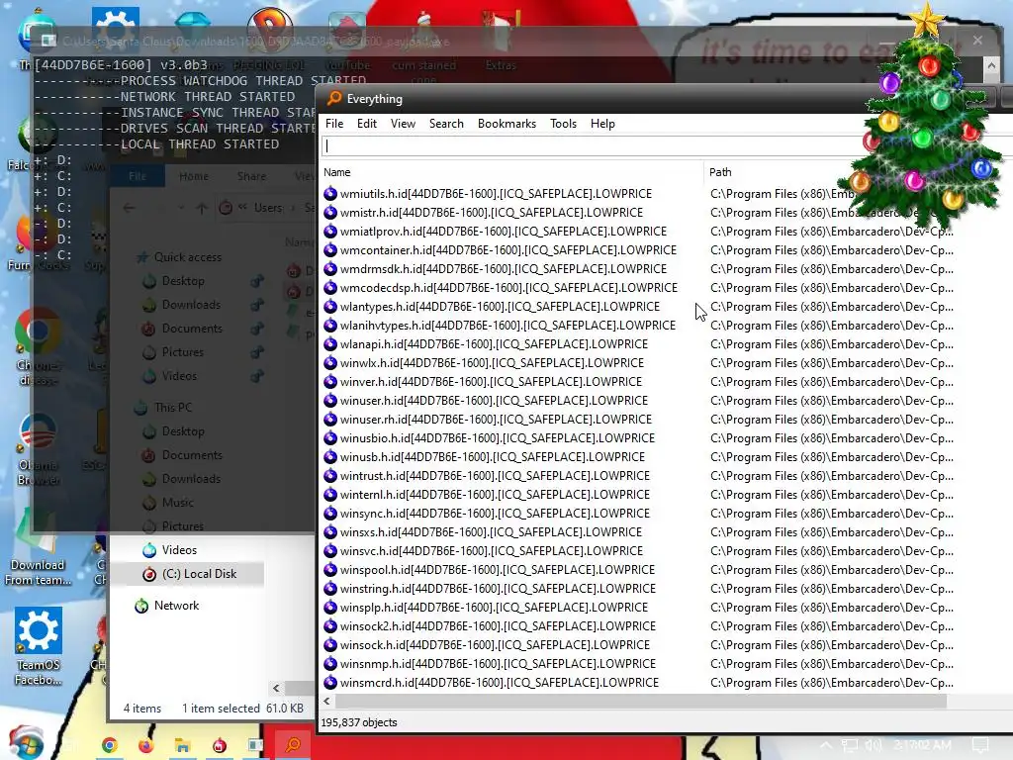The width and height of the screenshot is (1013, 760).
Task: Open the Download From team desktop shortcut
Action: coord(39,546)
